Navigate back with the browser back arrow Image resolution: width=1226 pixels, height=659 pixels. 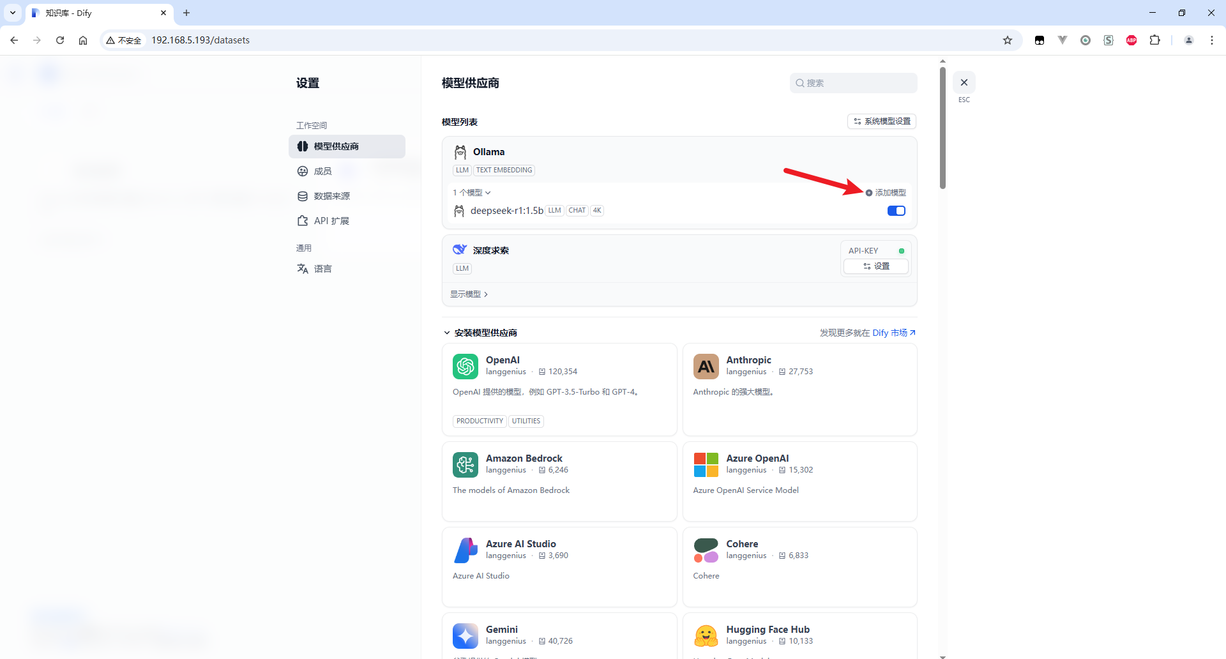14,40
